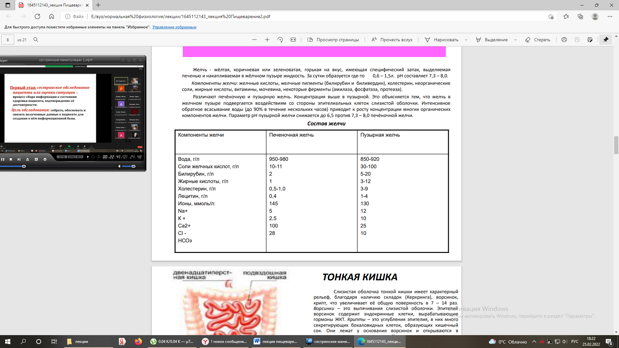Open a new browser tab
The height and width of the screenshot is (348, 619).
click(x=98, y=5)
